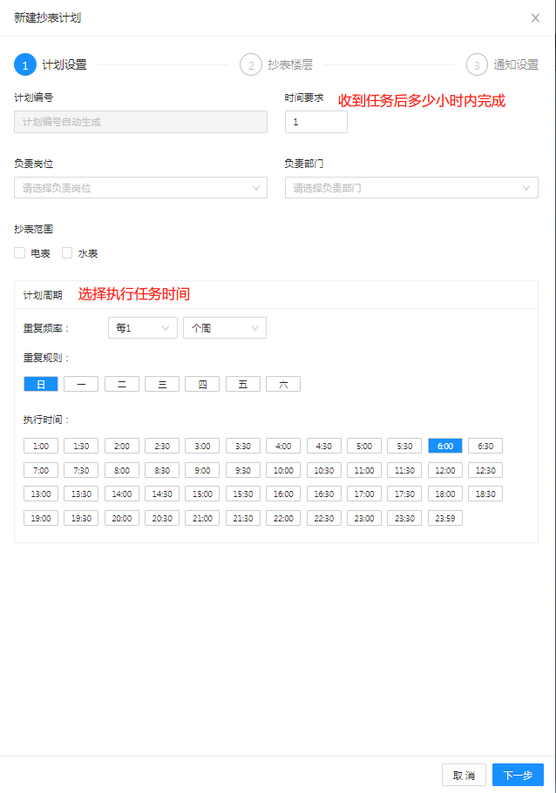Click the disabled 计划编号 field
556x793 pixels.
[140, 123]
